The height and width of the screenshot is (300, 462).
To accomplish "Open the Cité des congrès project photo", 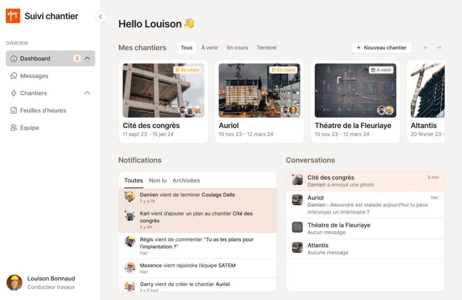I will point(164,90).
